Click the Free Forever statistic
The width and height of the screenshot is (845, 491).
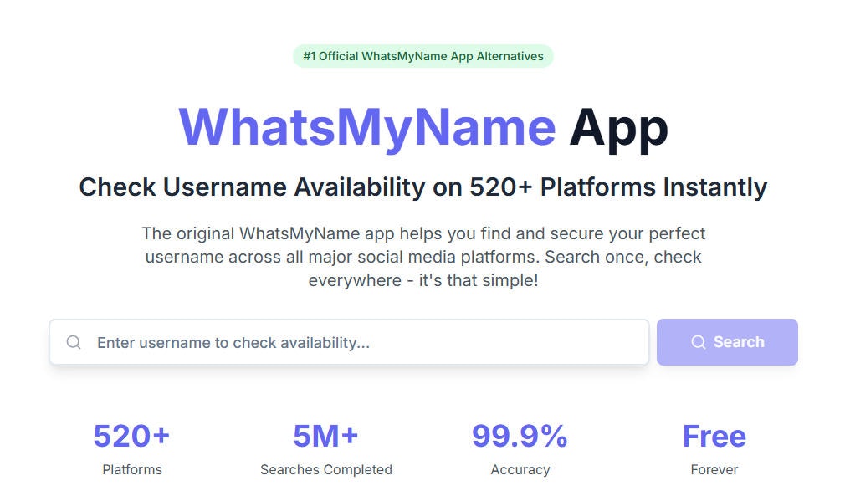(x=714, y=449)
